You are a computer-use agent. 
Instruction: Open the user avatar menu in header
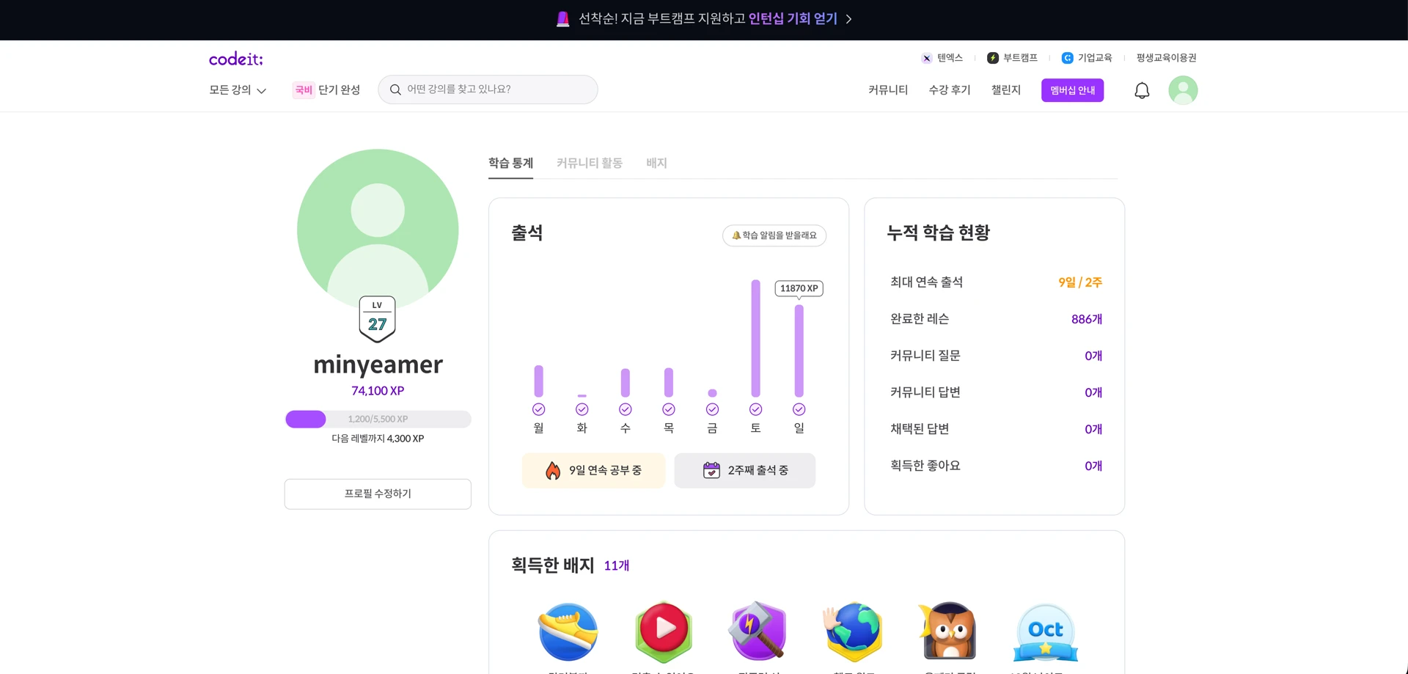click(1183, 90)
